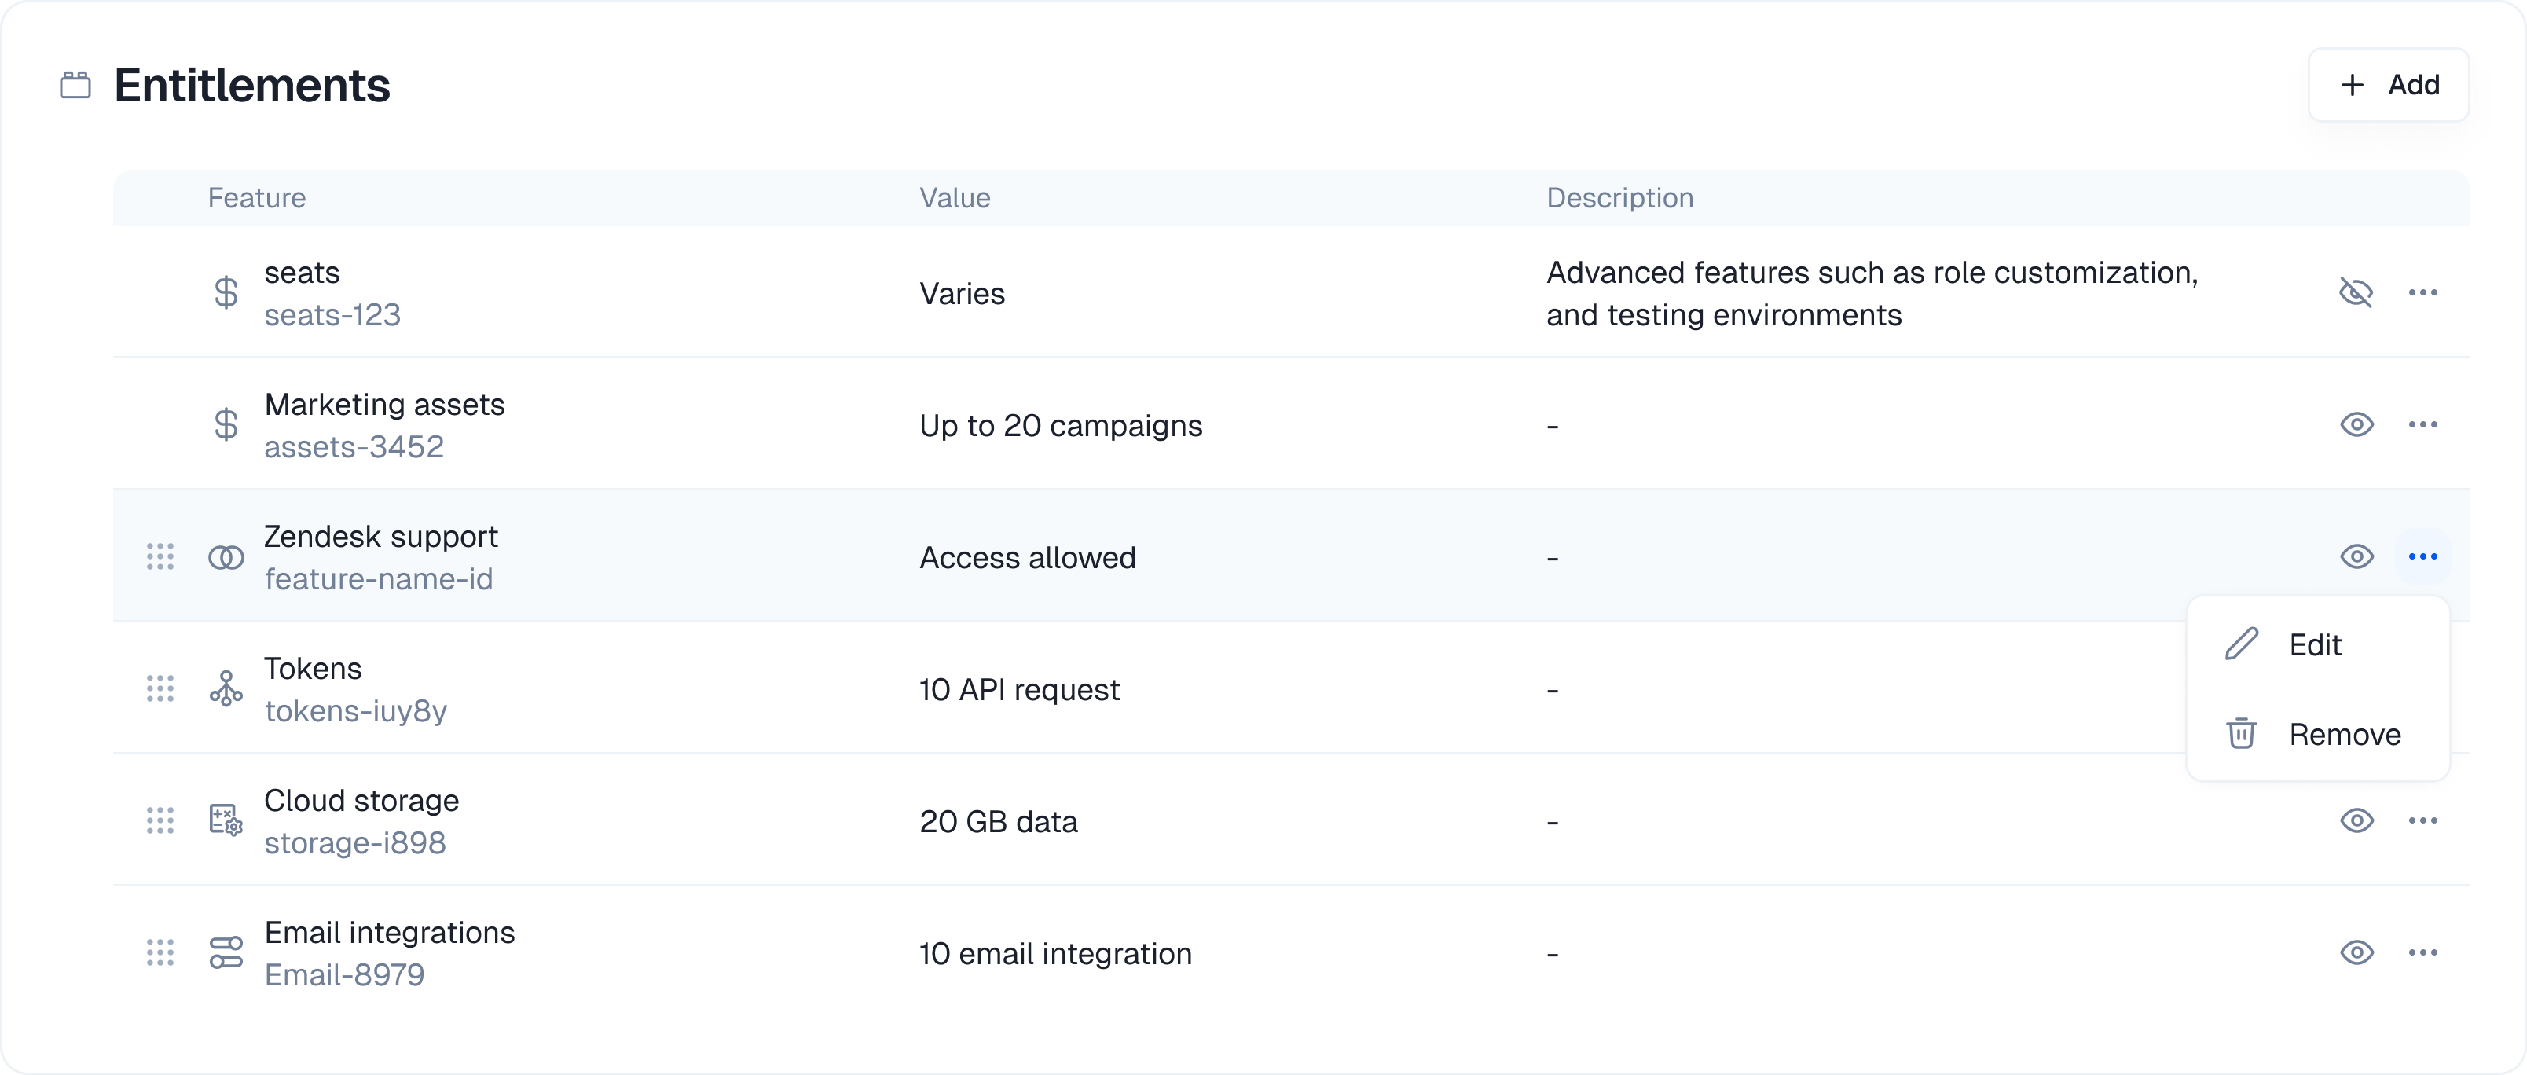2527x1075 pixels.
Task: Toggle visibility of Cloud storage entitlement
Action: (2356, 820)
